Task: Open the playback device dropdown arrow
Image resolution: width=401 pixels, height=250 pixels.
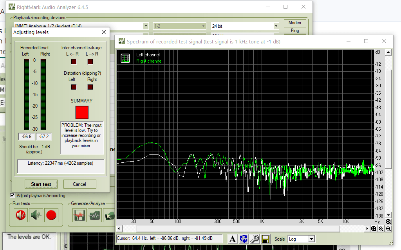Action: tap(146, 26)
